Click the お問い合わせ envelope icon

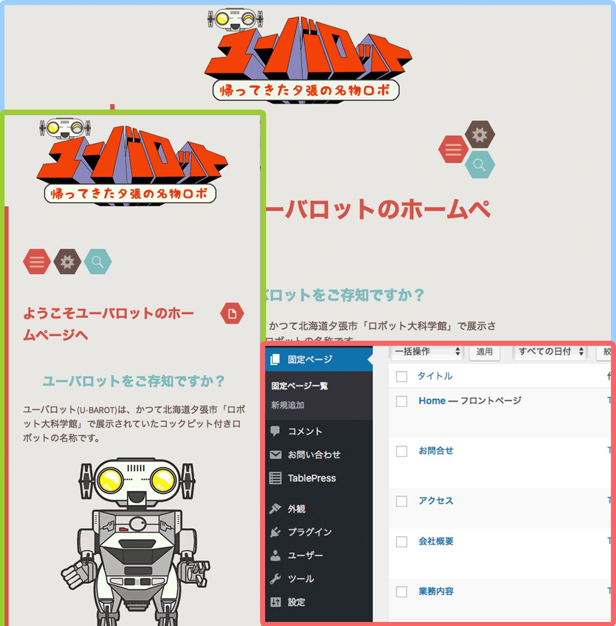[275, 455]
